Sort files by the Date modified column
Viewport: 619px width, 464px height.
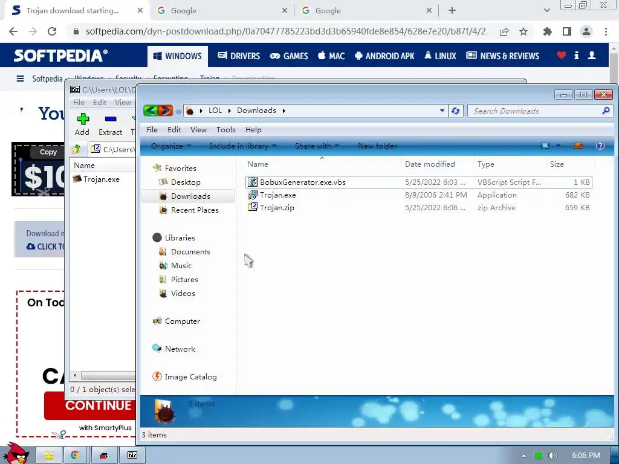430,164
